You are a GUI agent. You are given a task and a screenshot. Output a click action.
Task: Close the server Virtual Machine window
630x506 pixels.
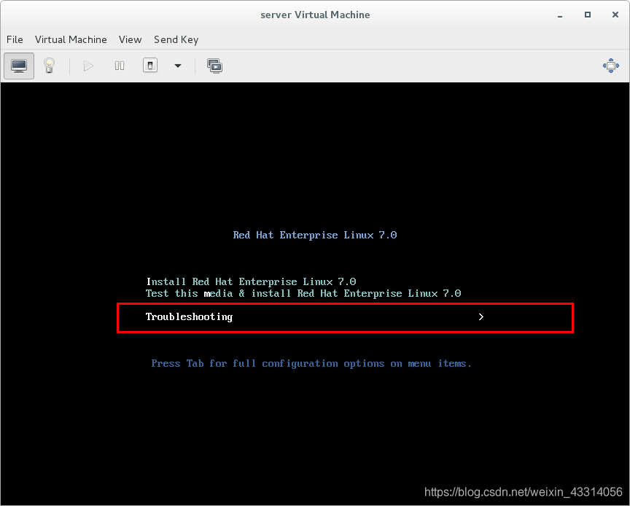click(x=615, y=15)
